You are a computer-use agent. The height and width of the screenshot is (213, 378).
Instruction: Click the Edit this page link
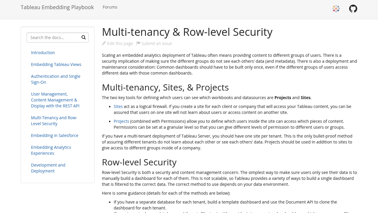click(x=118, y=43)
